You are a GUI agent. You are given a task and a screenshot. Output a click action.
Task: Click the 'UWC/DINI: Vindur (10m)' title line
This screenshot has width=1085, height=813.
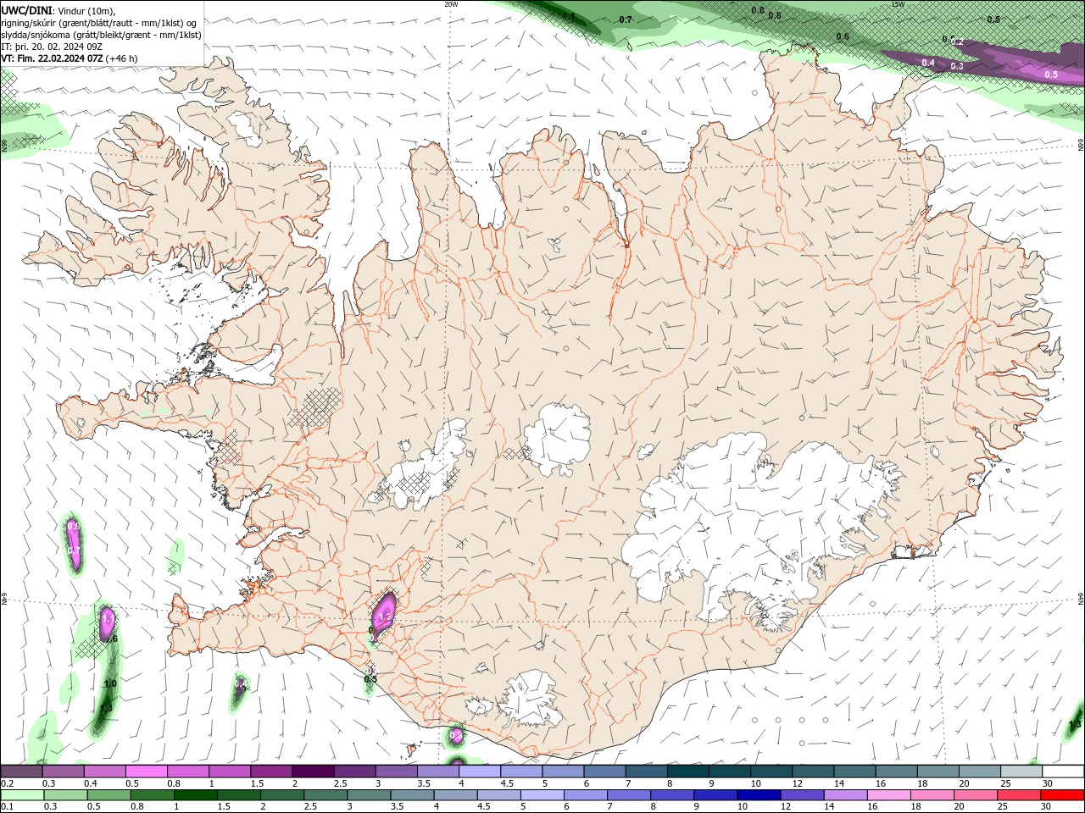pos(58,10)
